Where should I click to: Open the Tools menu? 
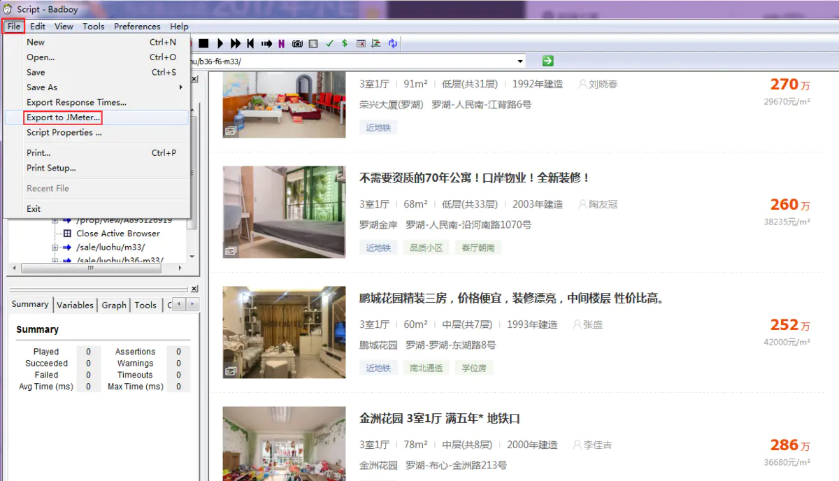[x=94, y=27]
